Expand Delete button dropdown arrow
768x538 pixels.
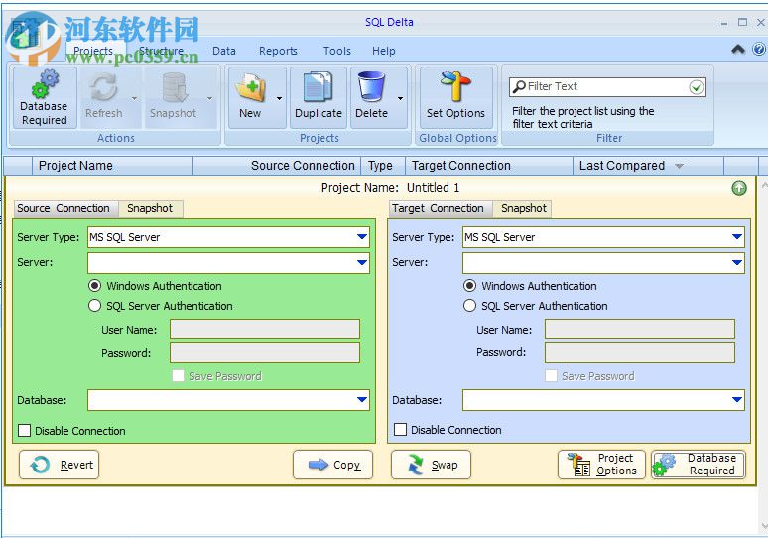(x=400, y=98)
